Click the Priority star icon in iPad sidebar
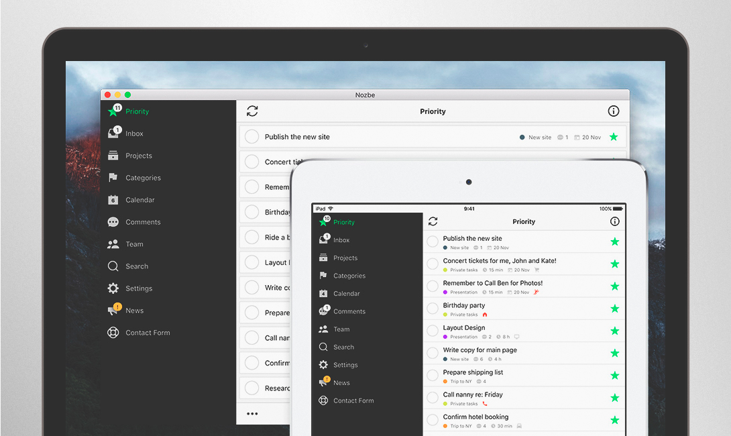This screenshot has width=731, height=436. click(323, 222)
